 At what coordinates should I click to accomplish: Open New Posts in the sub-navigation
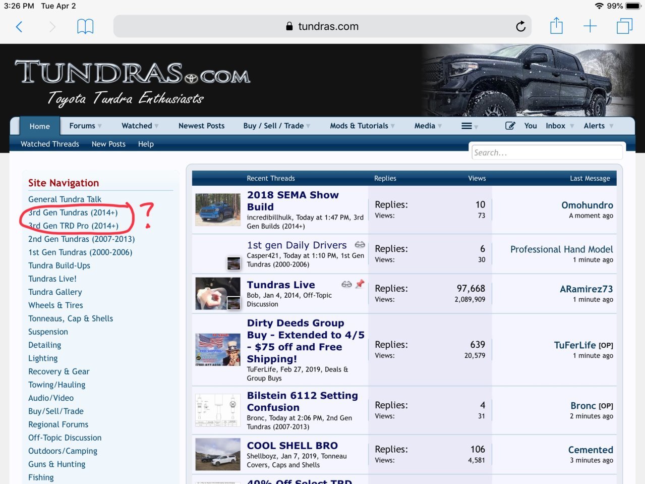108,144
